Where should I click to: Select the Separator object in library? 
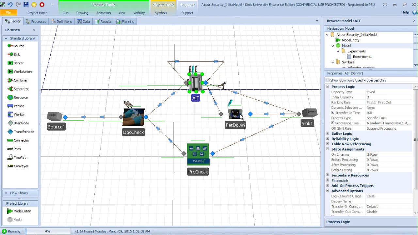tap(18, 89)
